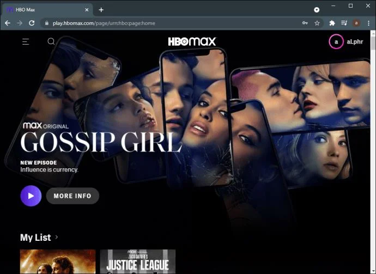Image resolution: width=376 pixels, height=274 pixels.
Task: Select the HBO Max tab
Action: [x=47, y=10]
